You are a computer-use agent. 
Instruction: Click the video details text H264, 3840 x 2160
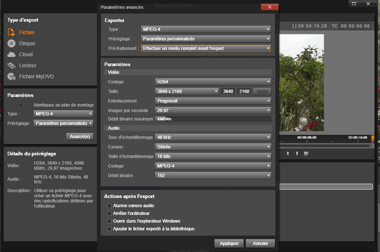coord(59,166)
